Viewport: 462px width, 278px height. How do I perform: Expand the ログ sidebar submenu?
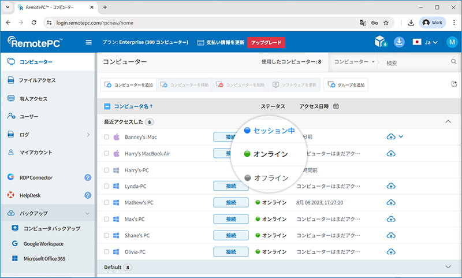click(88, 135)
